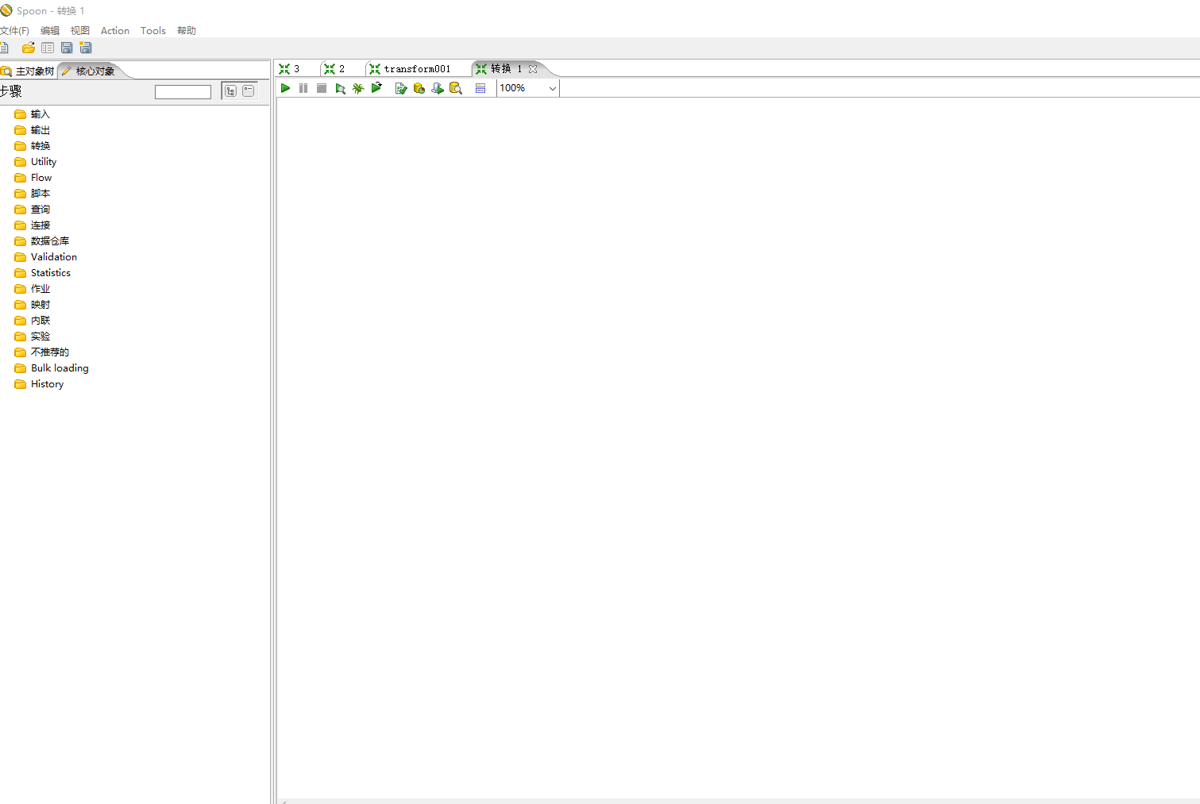The image size is (1200, 804).
Task: Expand the Bulk loading folder
Action: tap(52, 368)
